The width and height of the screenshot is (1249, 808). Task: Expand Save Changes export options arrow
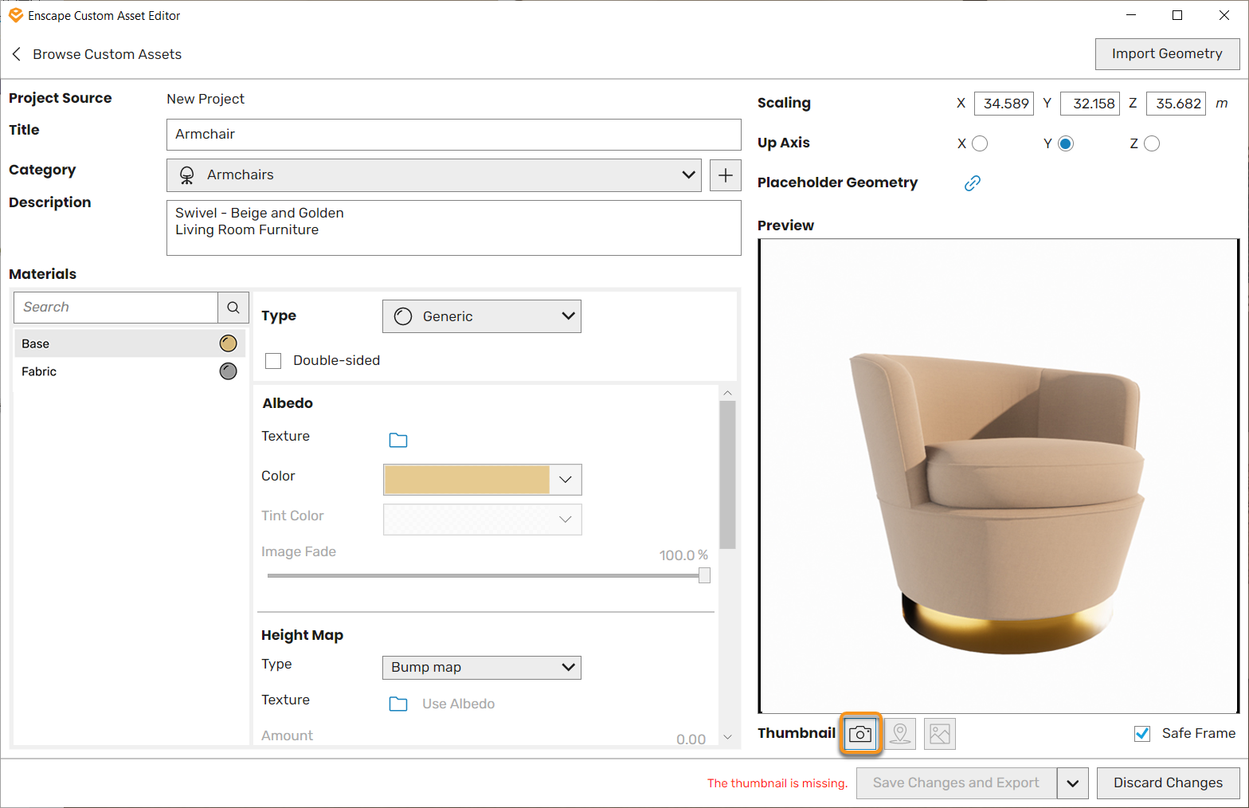pyautogui.click(x=1073, y=783)
